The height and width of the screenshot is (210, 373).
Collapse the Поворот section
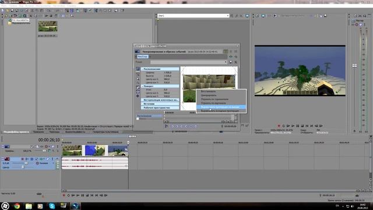click(x=142, y=86)
